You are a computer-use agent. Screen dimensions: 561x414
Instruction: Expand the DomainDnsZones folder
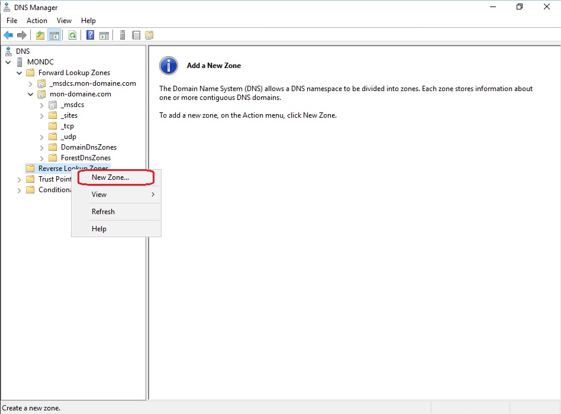(41, 148)
